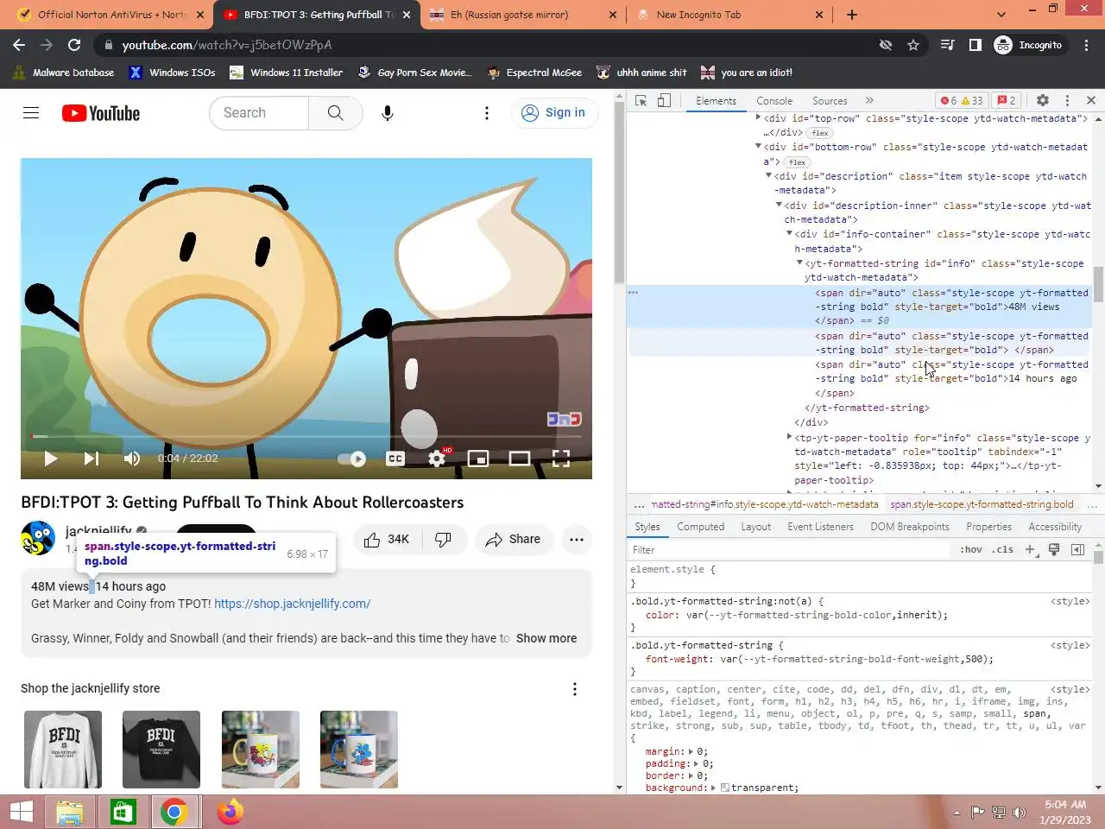Expand the top-row div node
Viewport: 1105px width, 829px height.
tap(758, 118)
